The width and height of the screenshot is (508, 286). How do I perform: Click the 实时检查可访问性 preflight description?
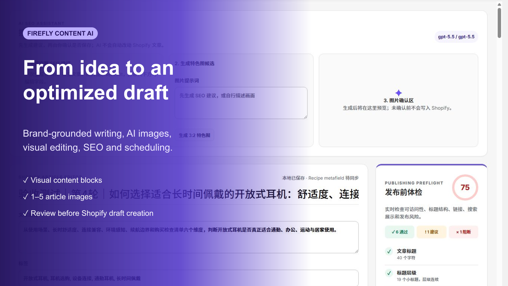431,213
